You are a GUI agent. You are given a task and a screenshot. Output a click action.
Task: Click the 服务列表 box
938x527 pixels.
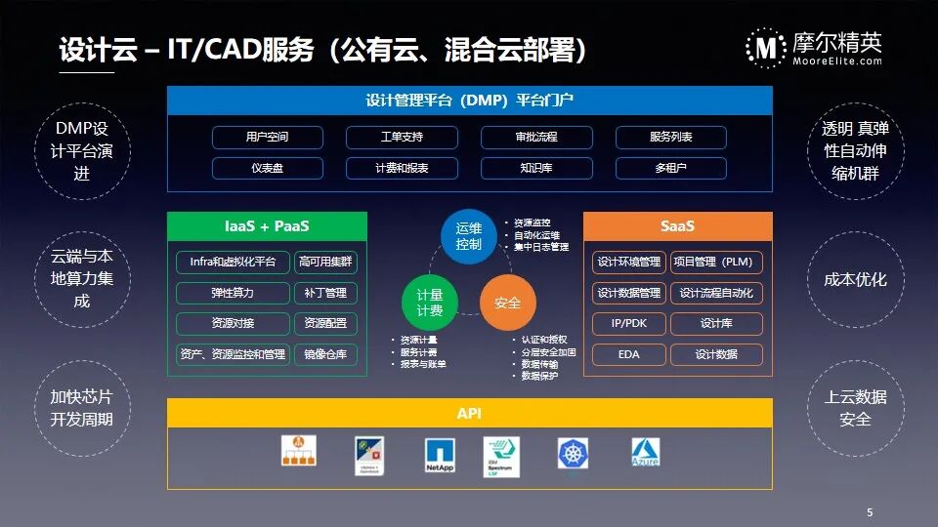671,138
